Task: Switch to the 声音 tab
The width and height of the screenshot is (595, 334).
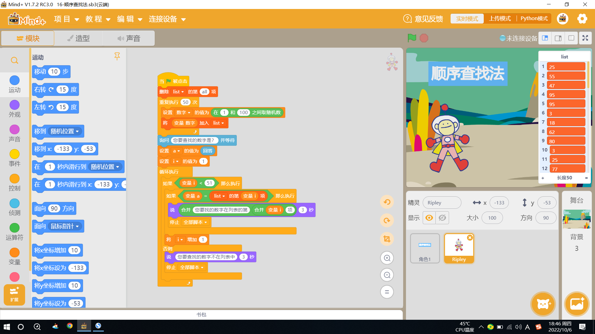Action: point(129,38)
